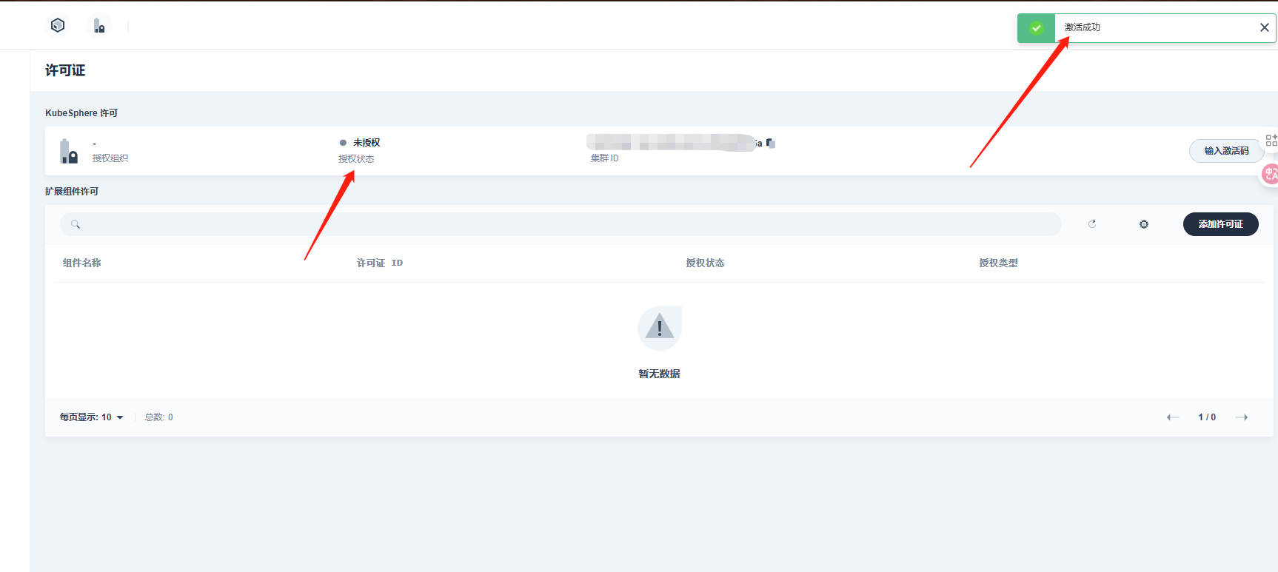Open table column settings gear icon

pos(1144,224)
